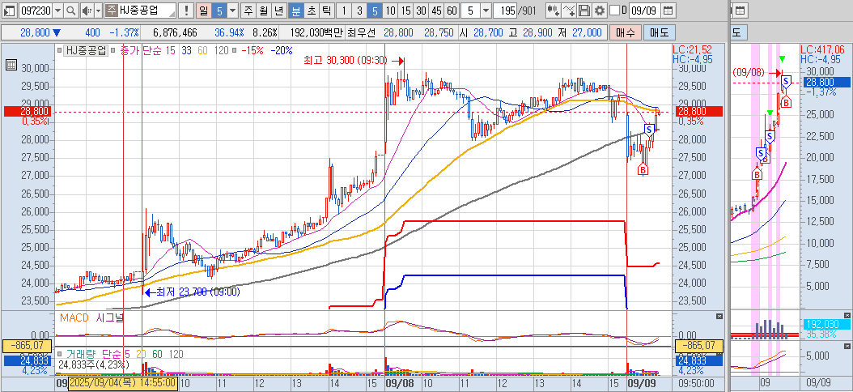Select the 1 minute interval button
Screen dimensions: 853x392
pyautogui.click(x=344, y=11)
